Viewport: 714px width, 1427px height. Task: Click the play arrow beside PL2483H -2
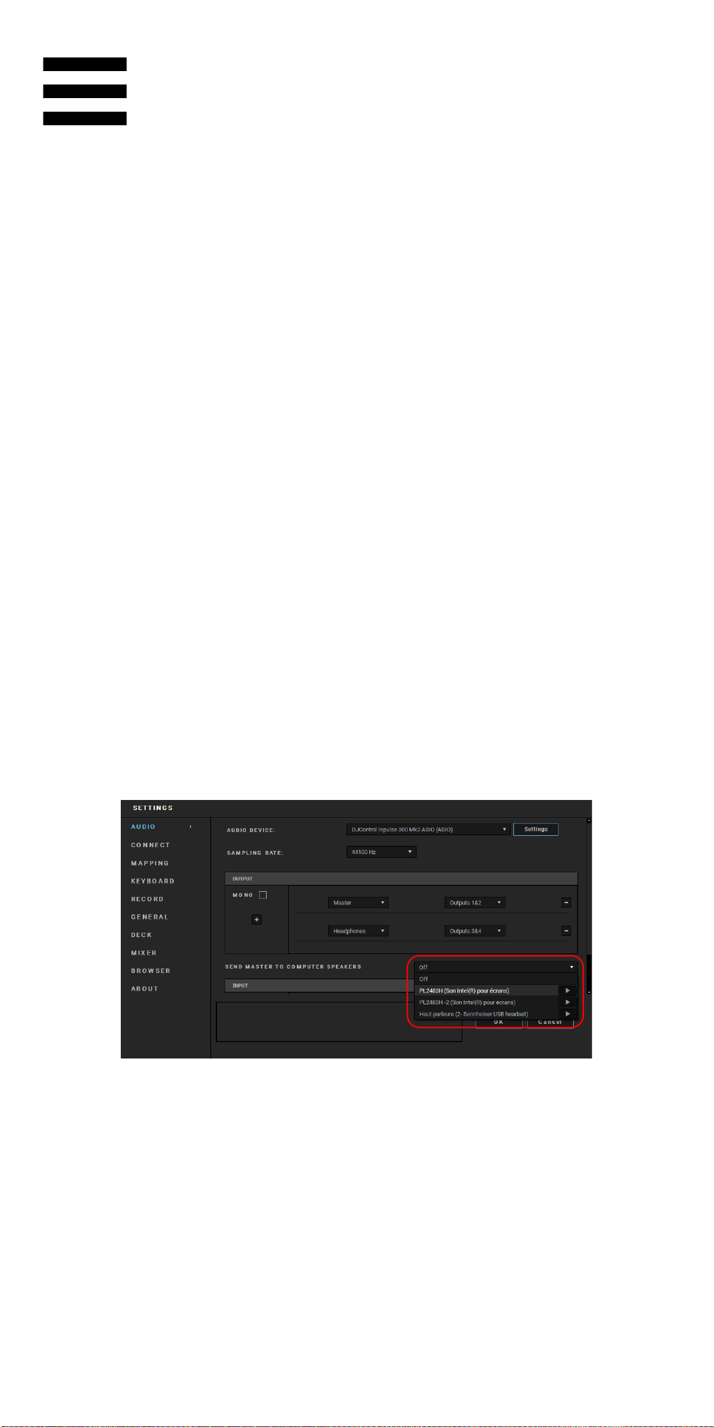coord(567,1002)
